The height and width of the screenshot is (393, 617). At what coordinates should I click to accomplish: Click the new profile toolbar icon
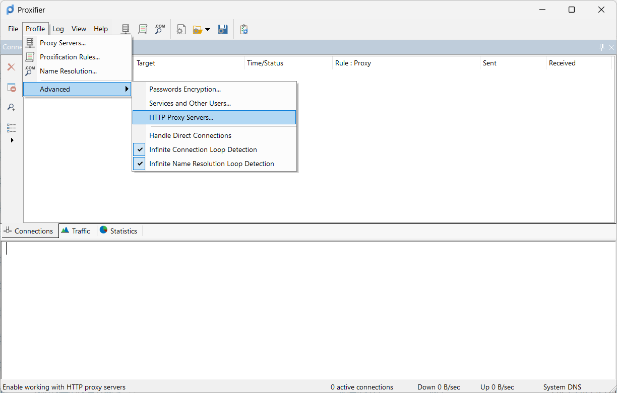pyautogui.click(x=181, y=29)
